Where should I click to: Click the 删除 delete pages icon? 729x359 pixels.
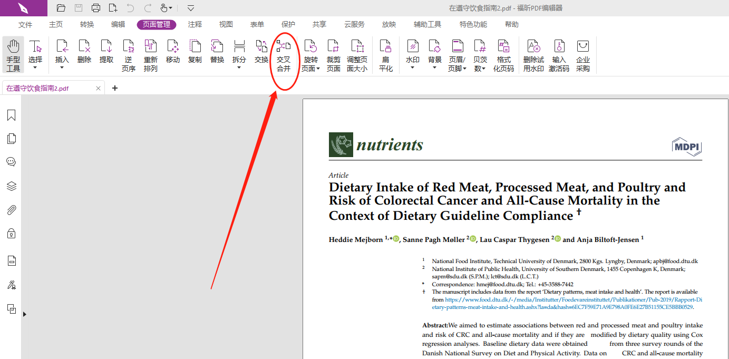[84, 52]
